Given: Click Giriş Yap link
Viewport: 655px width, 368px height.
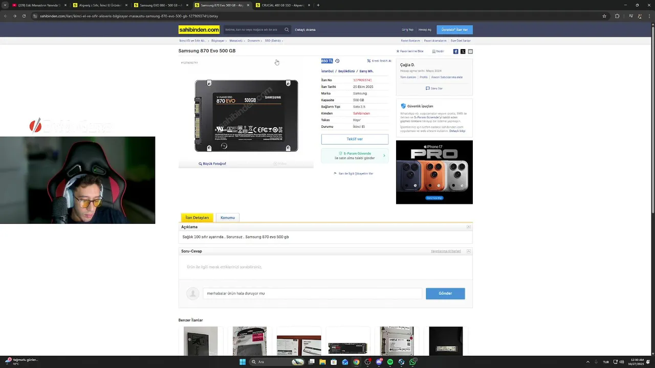Looking at the screenshot, I should [407, 30].
